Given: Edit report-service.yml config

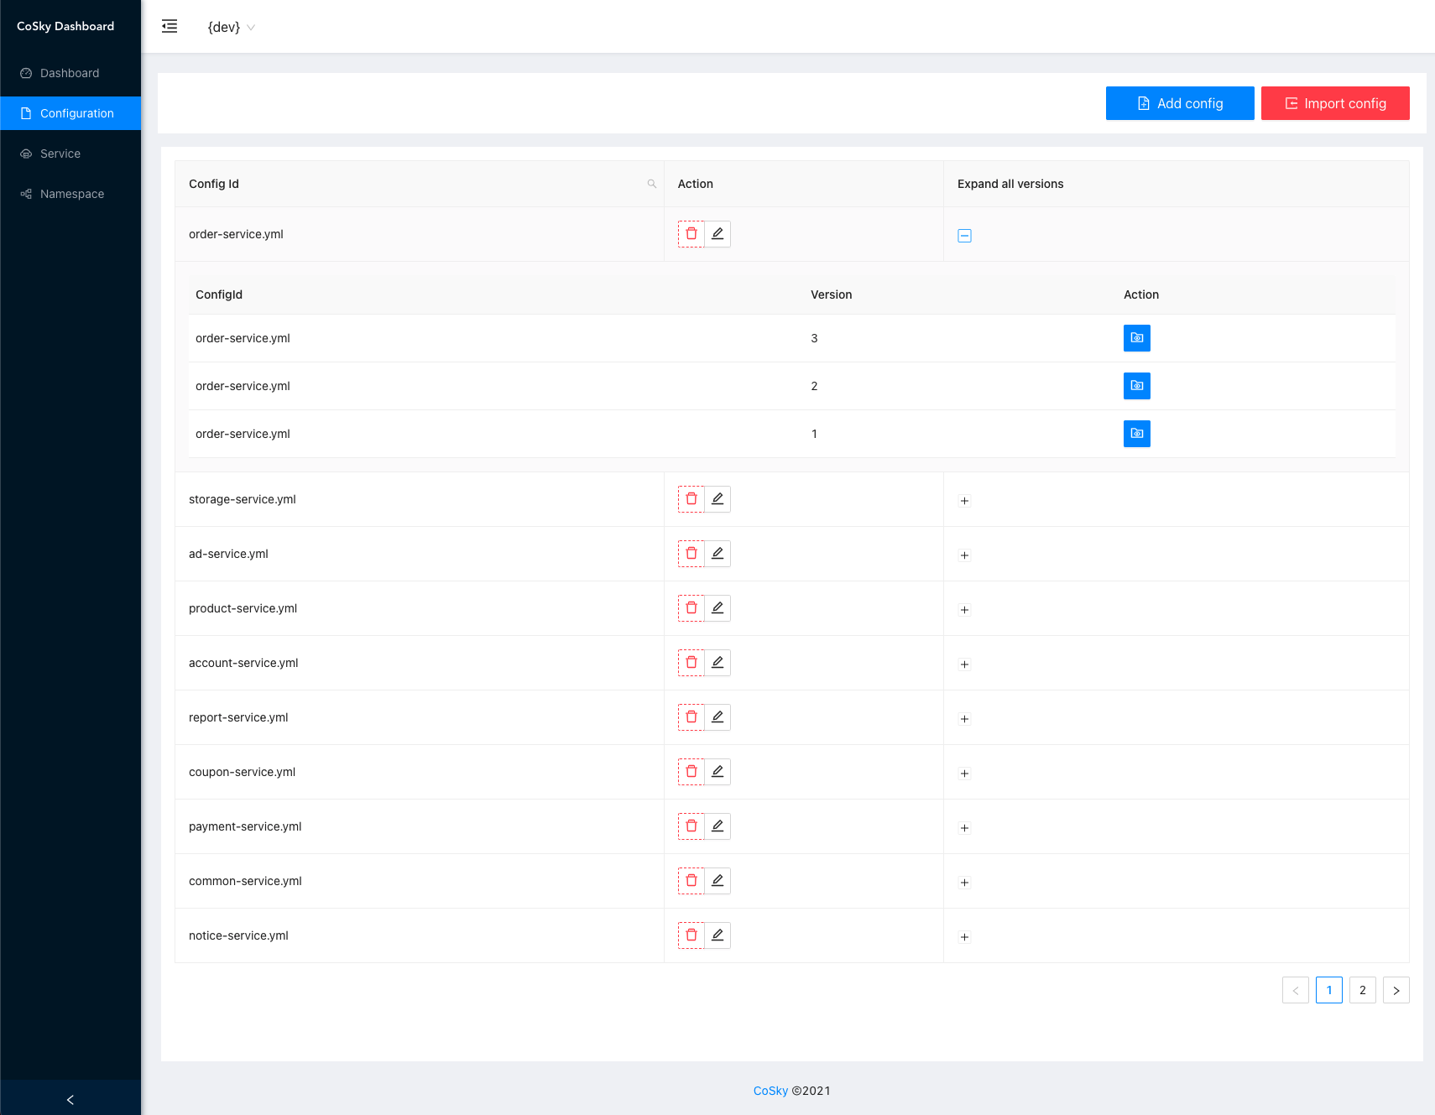Looking at the screenshot, I should (717, 717).
